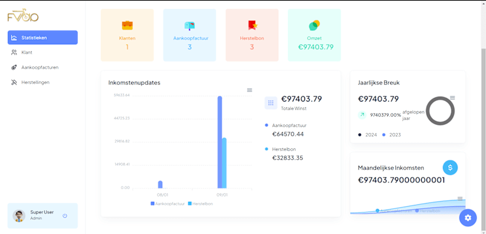The height and width of the screenshot is (234, 486).
Task: Toggle Aankoopfactuur series in chart legend
Action: click(x=168, y=204)
